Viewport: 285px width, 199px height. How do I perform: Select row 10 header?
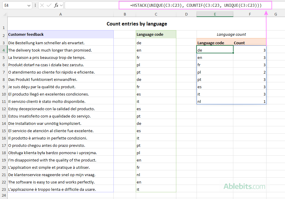coord(4,94)
